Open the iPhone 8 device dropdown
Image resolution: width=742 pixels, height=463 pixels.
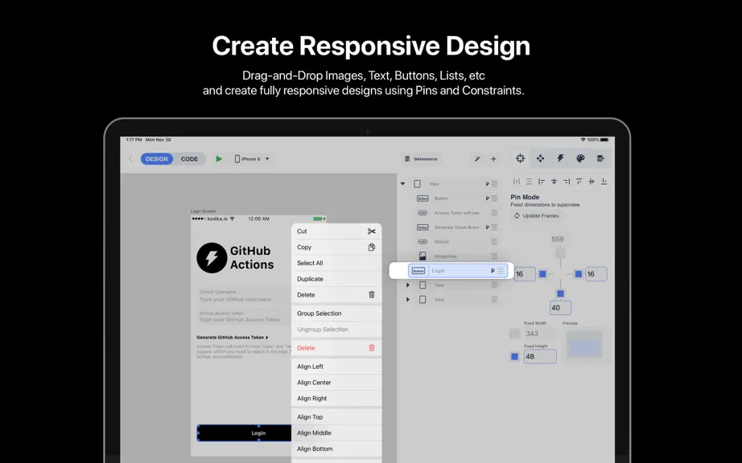252,159
